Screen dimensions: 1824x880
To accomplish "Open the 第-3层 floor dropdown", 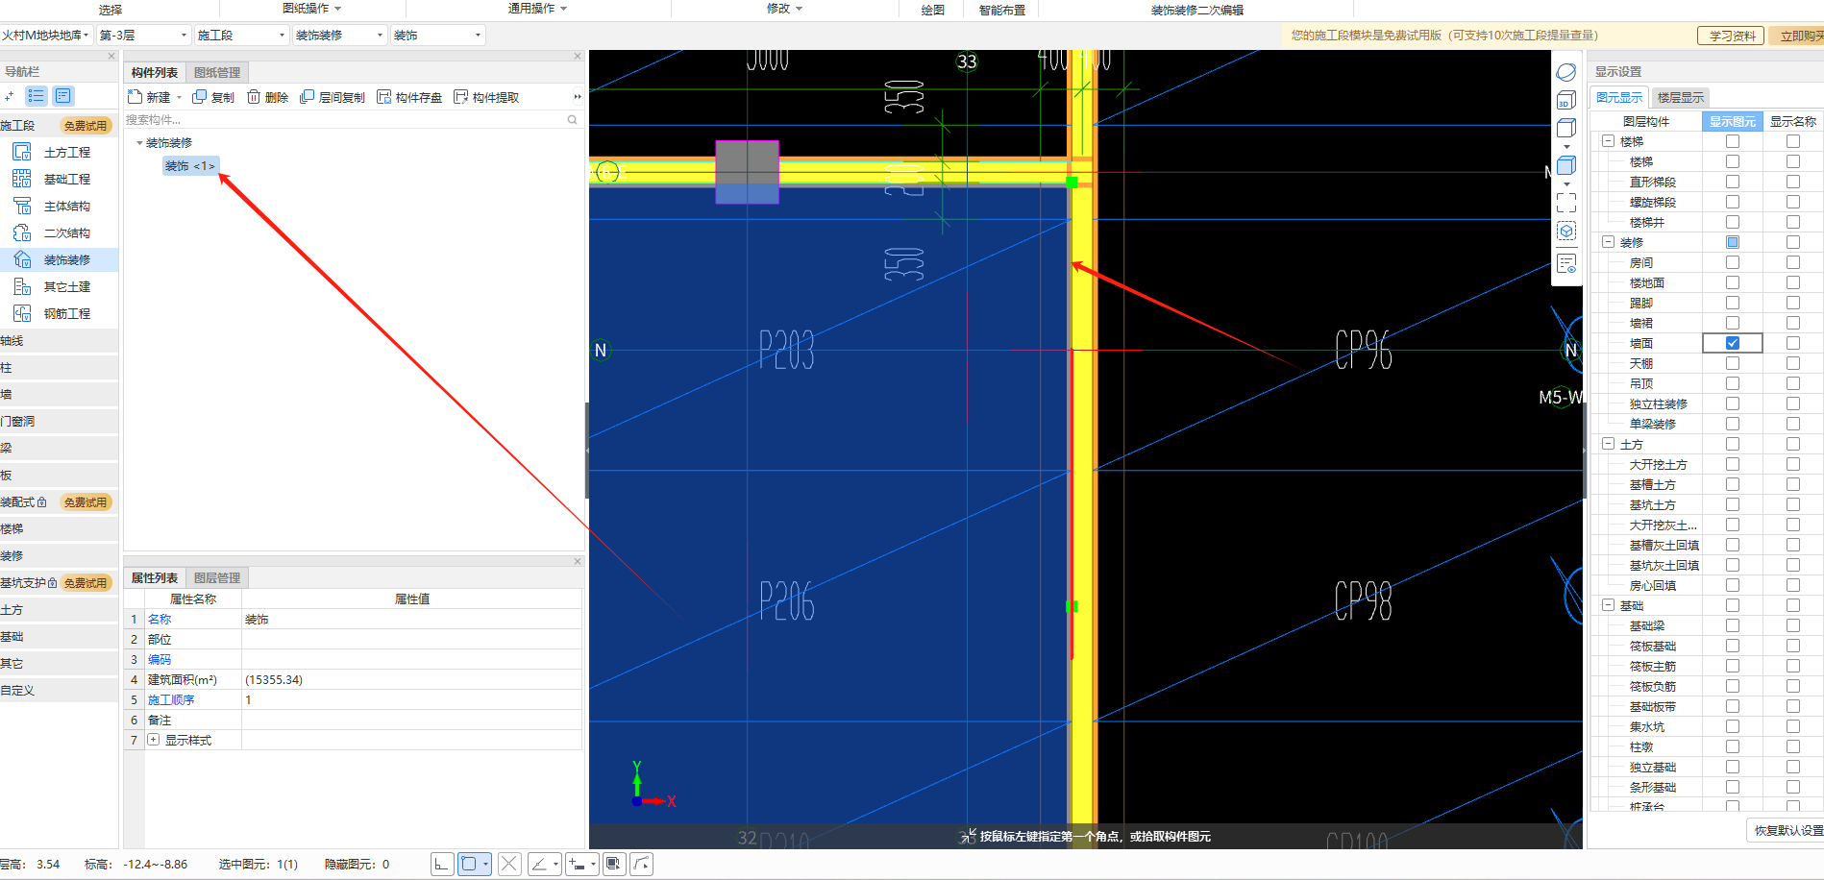I will pos(143,36).
